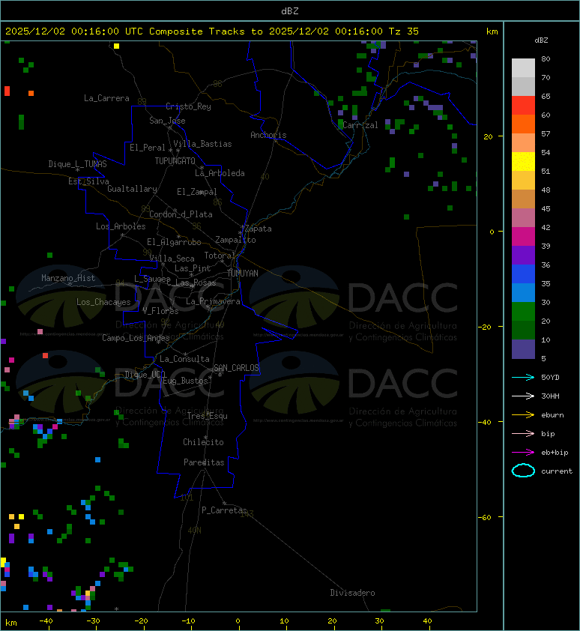
Task: Click the La_Primavera map label
Action: 213,301
